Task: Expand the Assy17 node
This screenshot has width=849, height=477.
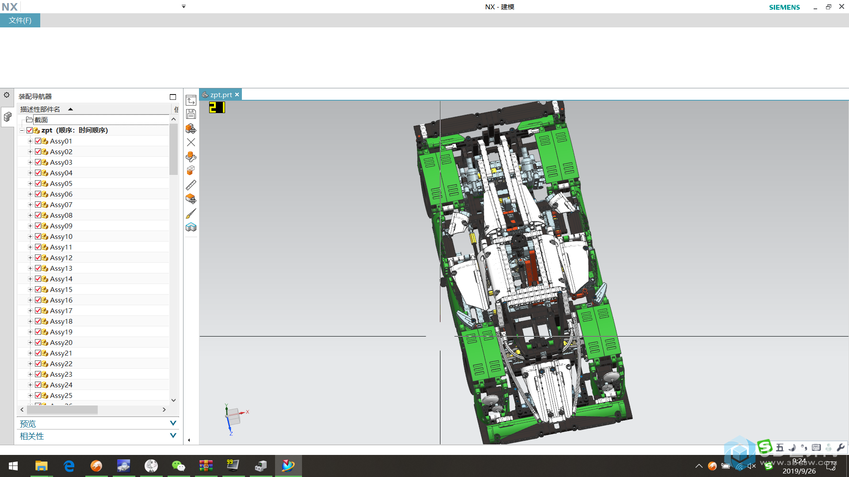Action: pos(30,310)
